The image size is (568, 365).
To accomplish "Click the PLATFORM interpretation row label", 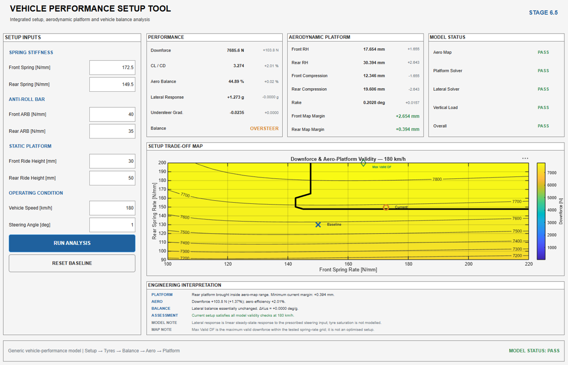I will pos(162,295).
